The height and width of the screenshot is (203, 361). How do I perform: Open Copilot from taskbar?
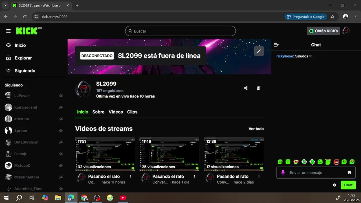point(45,198)
